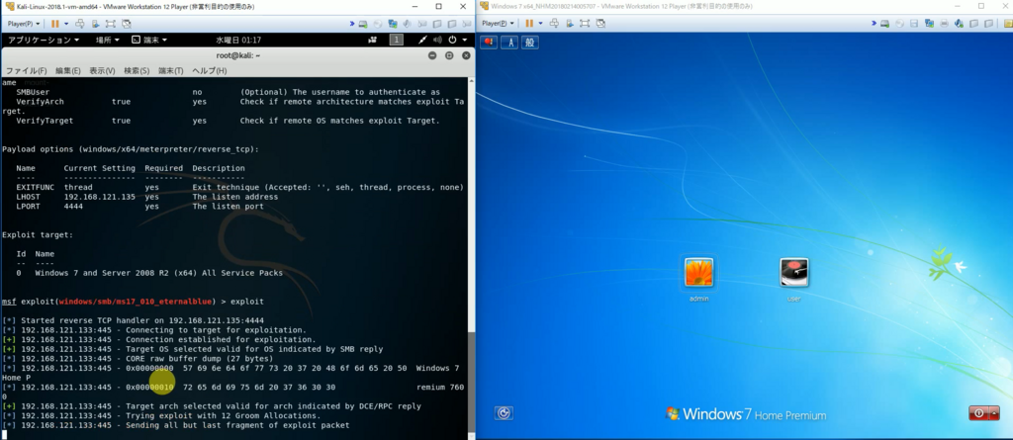1013x440 pixels.
Task: Click the 'Trying exploit with 12 Groom Allocations' line
Action: (161, 415)
